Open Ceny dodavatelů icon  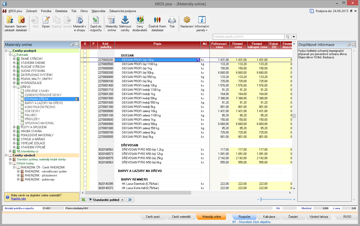(140, 24)
